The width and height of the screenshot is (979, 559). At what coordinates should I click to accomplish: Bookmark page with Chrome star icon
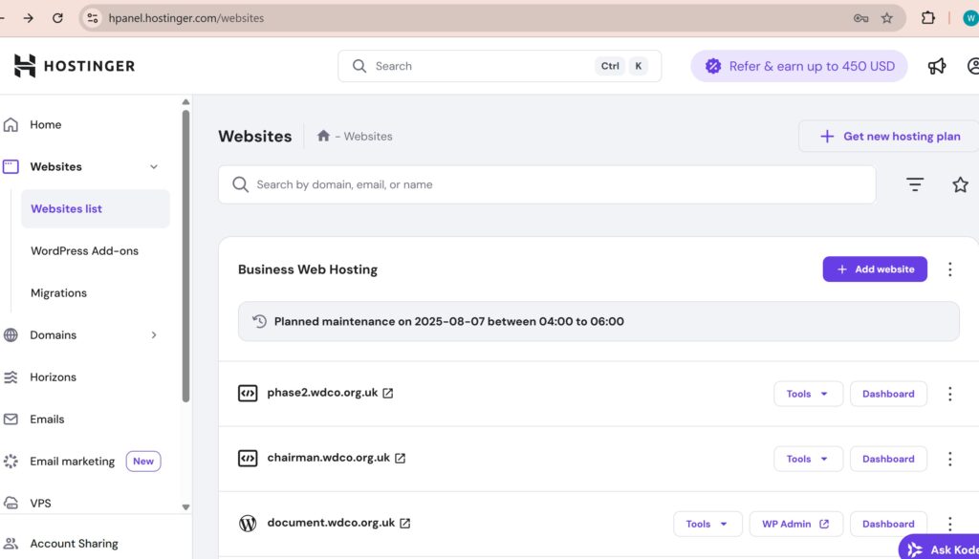click(x=886, y=18)
